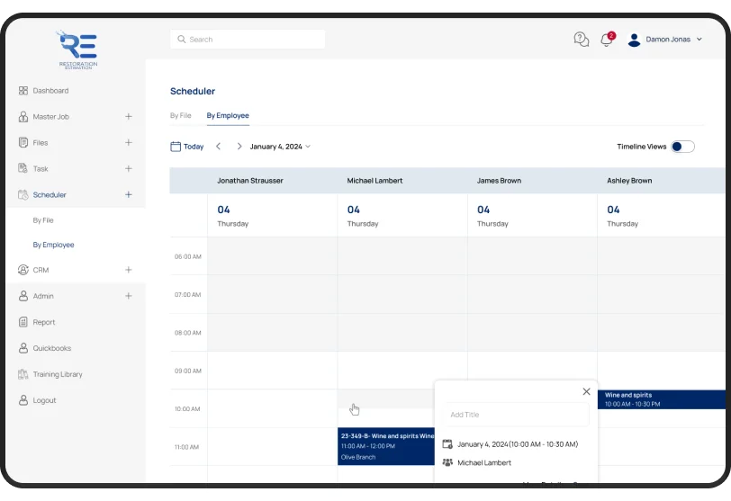Image resolution: width=731 pixels, height=501 pixels.
Task: Click the popup attendees people icon
Action: [447, 462]
